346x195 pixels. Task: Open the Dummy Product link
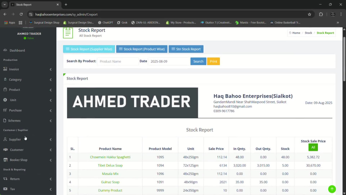click(110, 190)
